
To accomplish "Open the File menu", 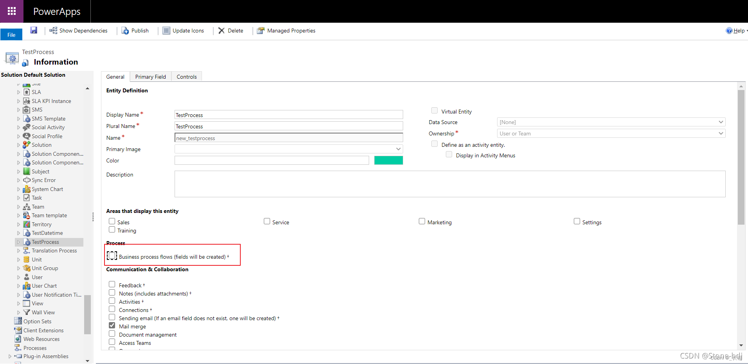I will point(11,34).
